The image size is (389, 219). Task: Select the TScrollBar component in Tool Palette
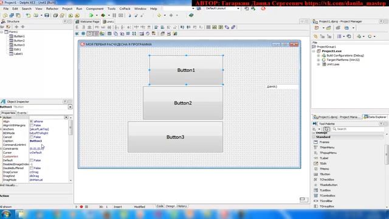(x=326, y=201)
